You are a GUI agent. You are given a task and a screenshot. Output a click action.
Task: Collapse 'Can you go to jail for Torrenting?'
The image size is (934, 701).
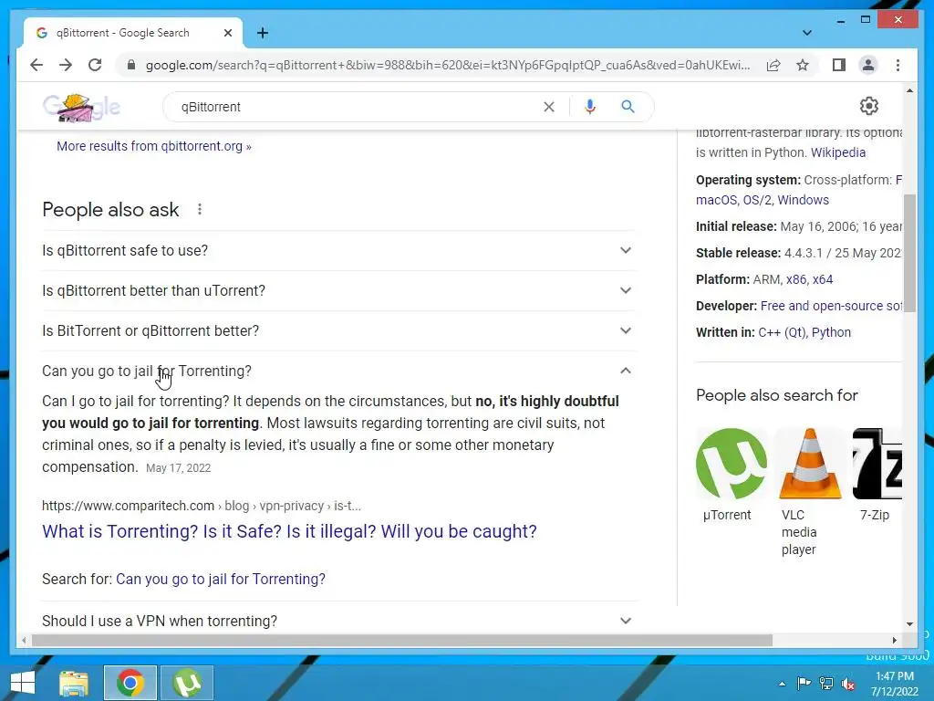(x=338, y=371)
